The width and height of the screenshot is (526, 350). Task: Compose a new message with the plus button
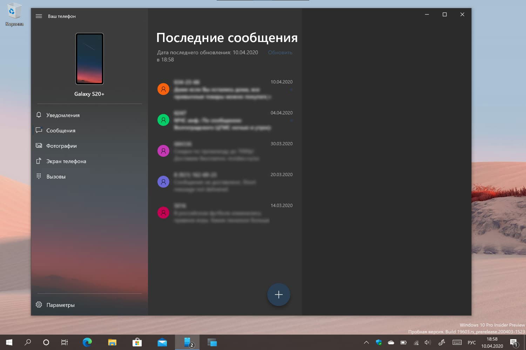[x=278, y=294]
